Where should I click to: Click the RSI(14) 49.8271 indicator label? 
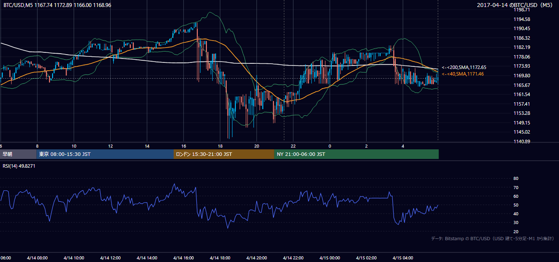(x=19, y=166)
